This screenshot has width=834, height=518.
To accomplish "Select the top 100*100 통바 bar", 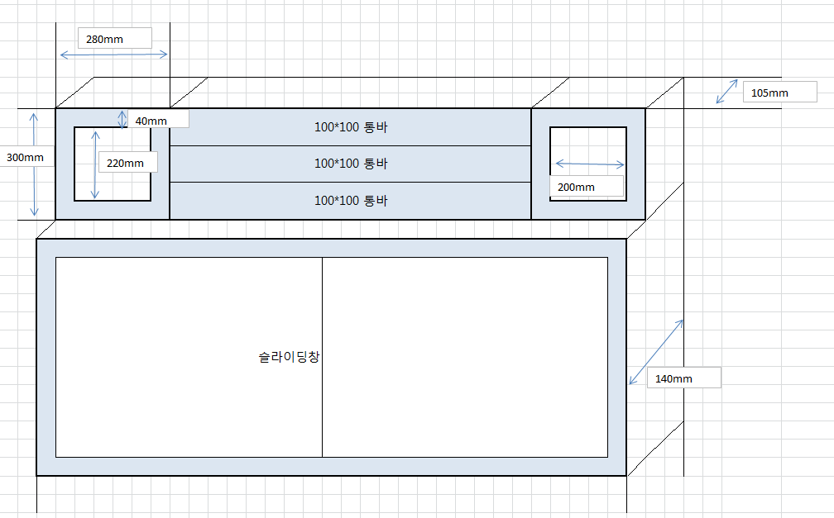I will pyautogui.click(x=350, y=127).
